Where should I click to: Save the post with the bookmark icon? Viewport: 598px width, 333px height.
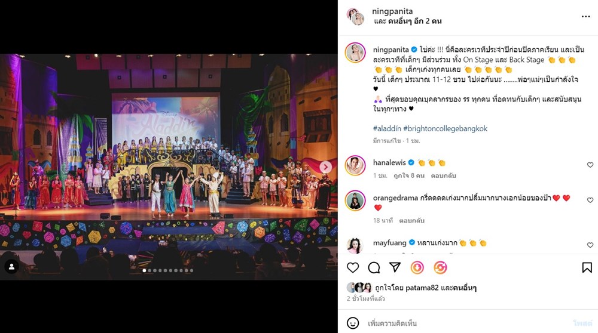(x=587, y=267)
